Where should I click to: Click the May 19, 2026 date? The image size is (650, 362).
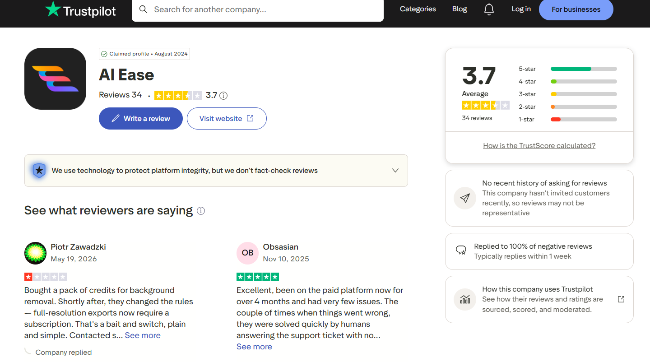tap(74, 259)
